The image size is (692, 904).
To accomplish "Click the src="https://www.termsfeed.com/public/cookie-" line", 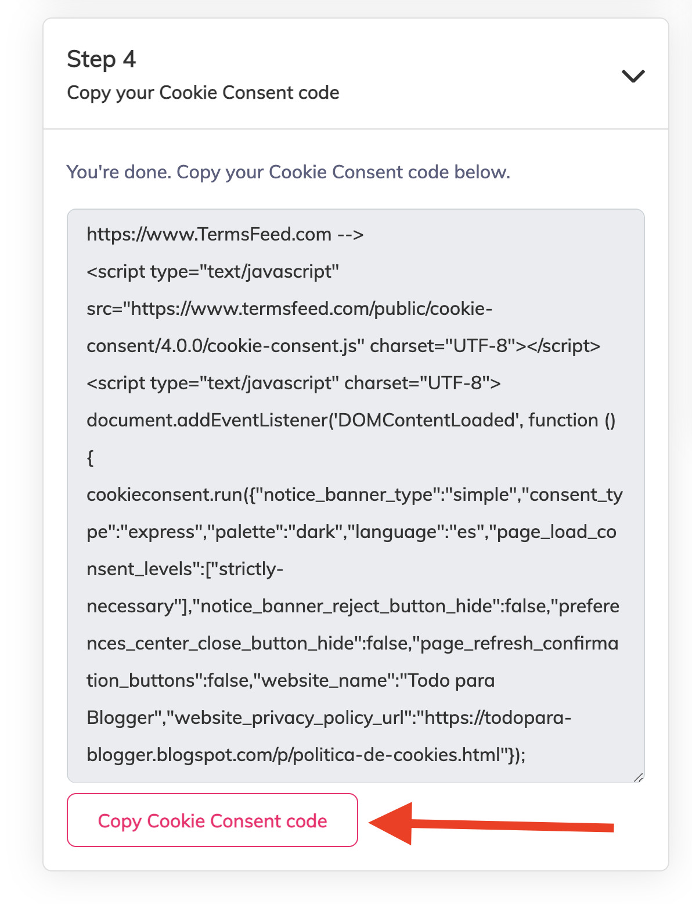I will tap(289, 308).
